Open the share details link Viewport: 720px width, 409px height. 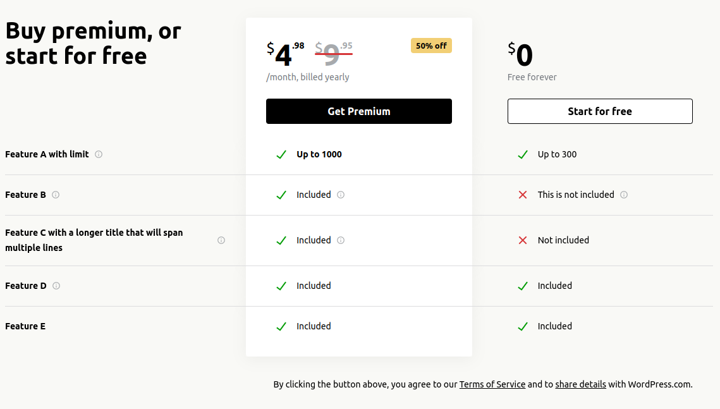tap(580, 384)
